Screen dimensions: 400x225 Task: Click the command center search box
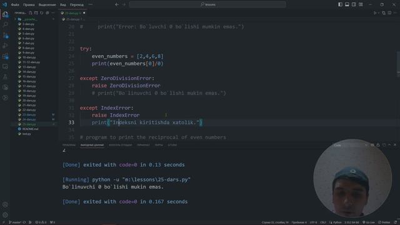(207, 4)
